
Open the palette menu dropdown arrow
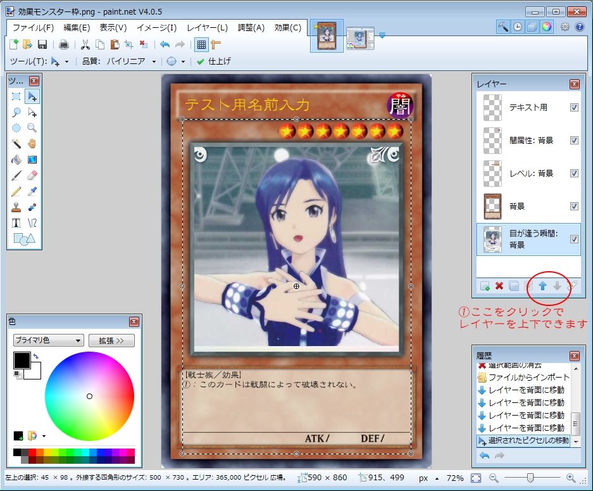tap(44, 436)
